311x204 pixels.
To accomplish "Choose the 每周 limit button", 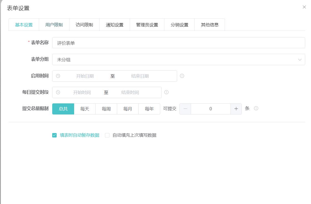I will [x=106, y=109].
